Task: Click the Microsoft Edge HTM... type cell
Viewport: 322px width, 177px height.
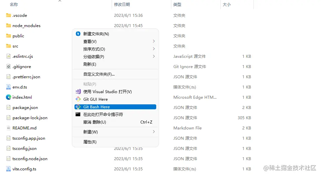Action: point(195,97)
